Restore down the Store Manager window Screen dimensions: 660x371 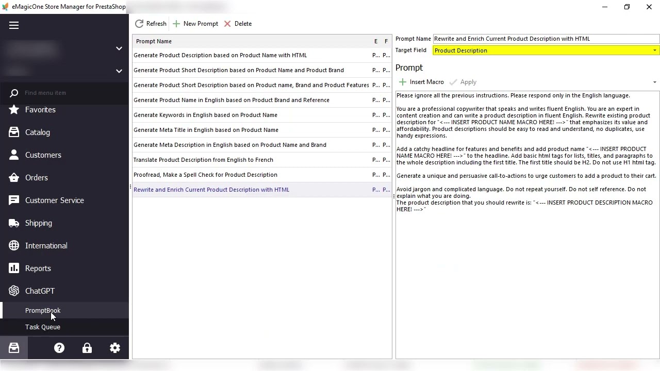pyautogui.click(x=627, y=7)
